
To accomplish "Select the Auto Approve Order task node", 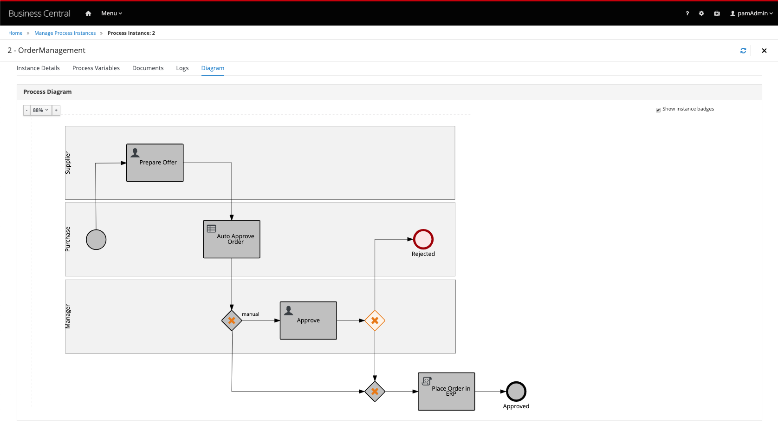I will (x=232, y=239).
